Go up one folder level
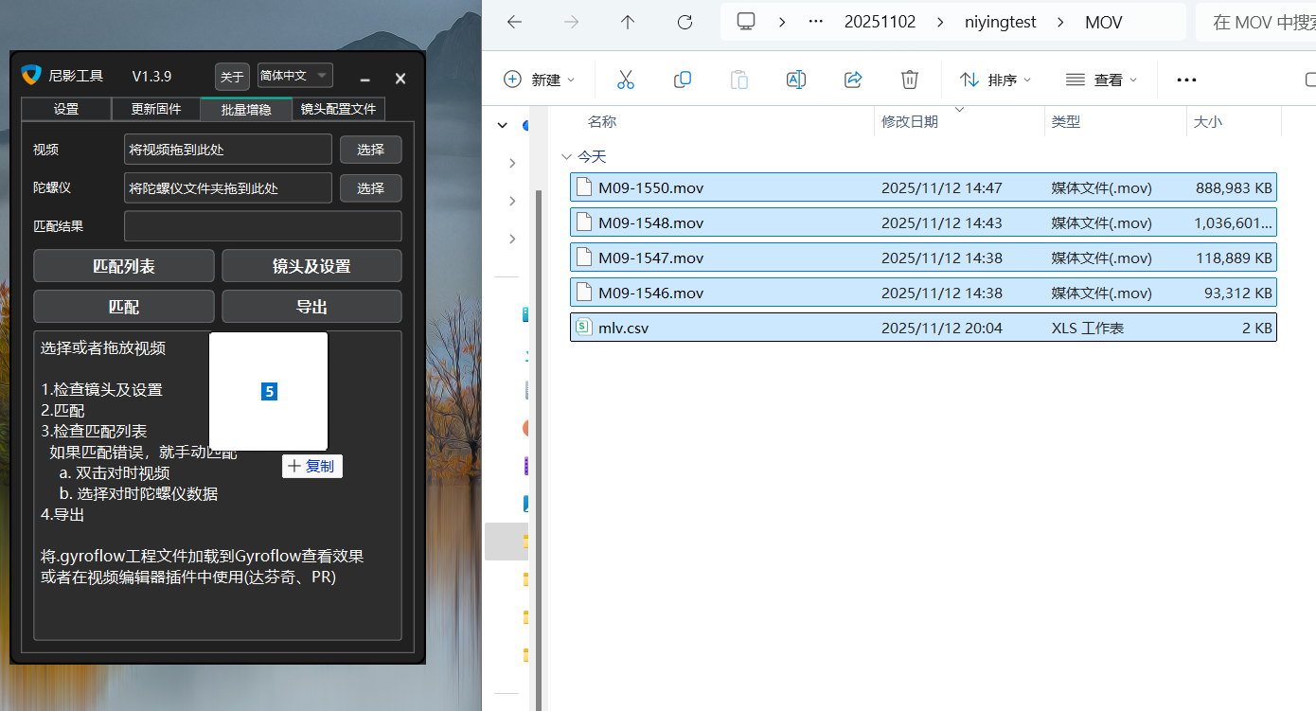 pos(628,22)
